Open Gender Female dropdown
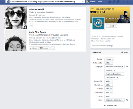This screenshot has height=109, width=133. click(109, 59)
